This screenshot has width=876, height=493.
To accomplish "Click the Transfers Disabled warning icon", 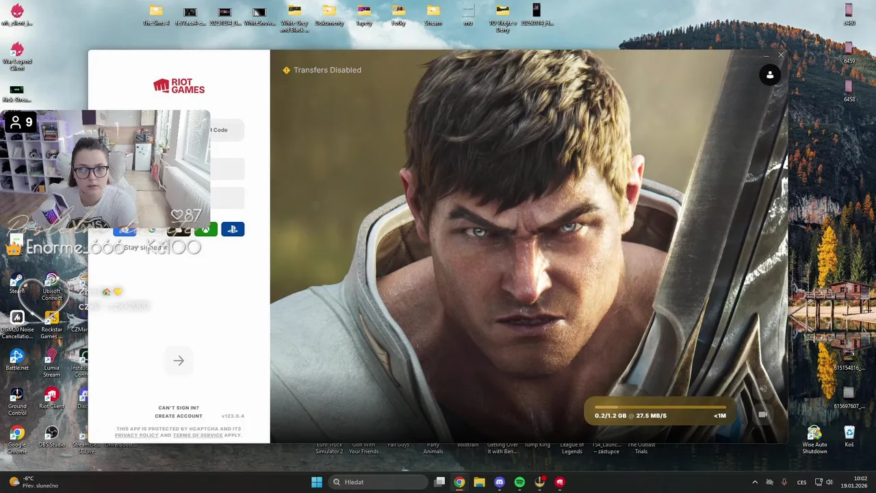I will (287, 70).
